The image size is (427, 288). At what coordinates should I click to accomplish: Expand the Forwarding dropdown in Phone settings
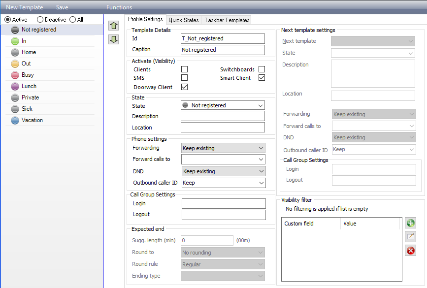[223, 148]
